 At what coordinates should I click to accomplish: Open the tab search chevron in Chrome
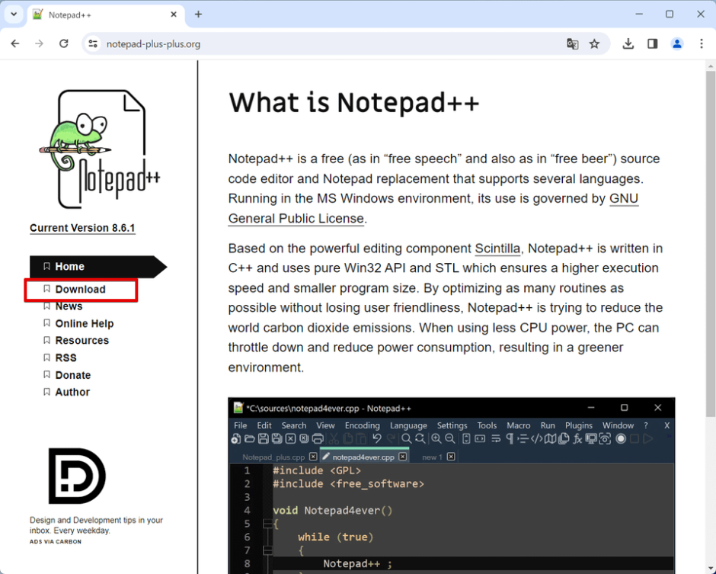click(x=14, y=14)
